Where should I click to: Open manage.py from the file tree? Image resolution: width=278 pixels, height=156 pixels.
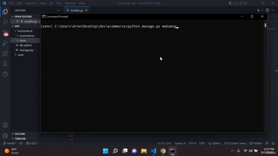(x=26, y=50)
